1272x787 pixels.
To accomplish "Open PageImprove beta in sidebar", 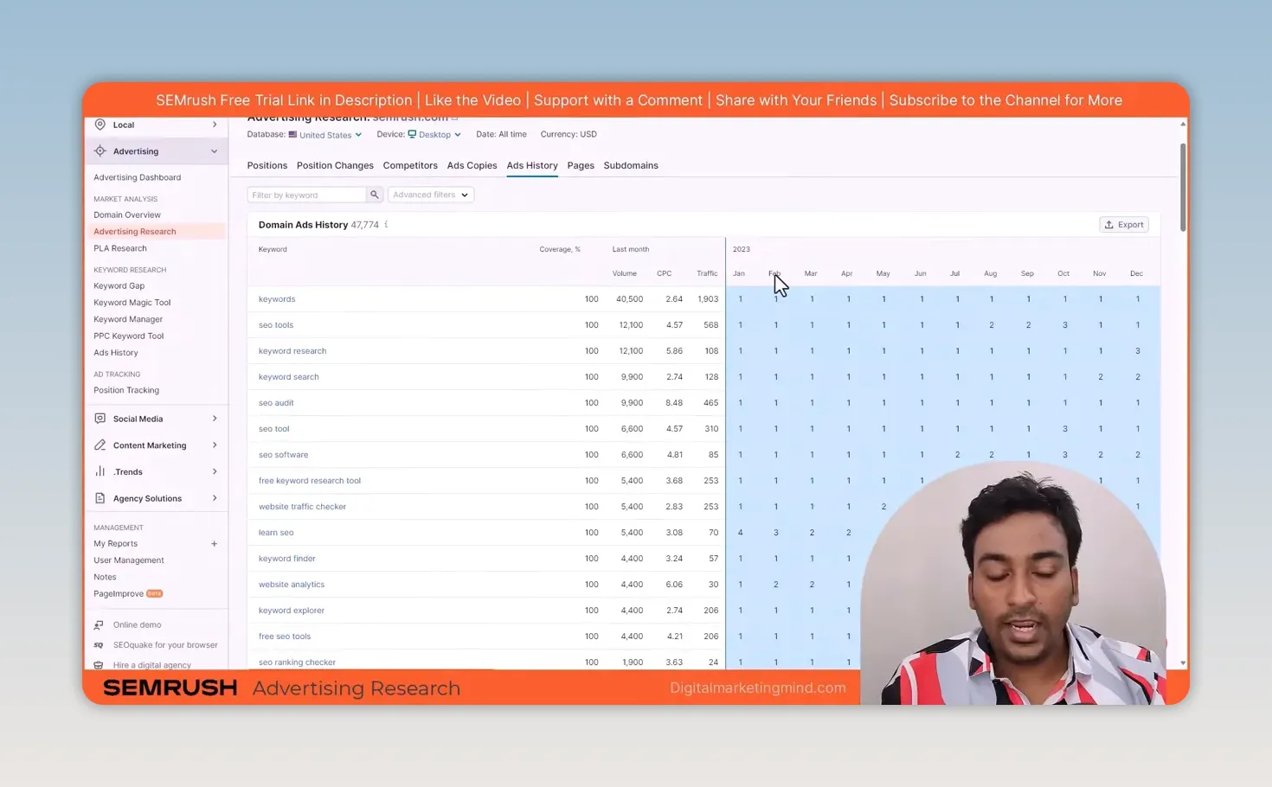I will coord(128,594).
